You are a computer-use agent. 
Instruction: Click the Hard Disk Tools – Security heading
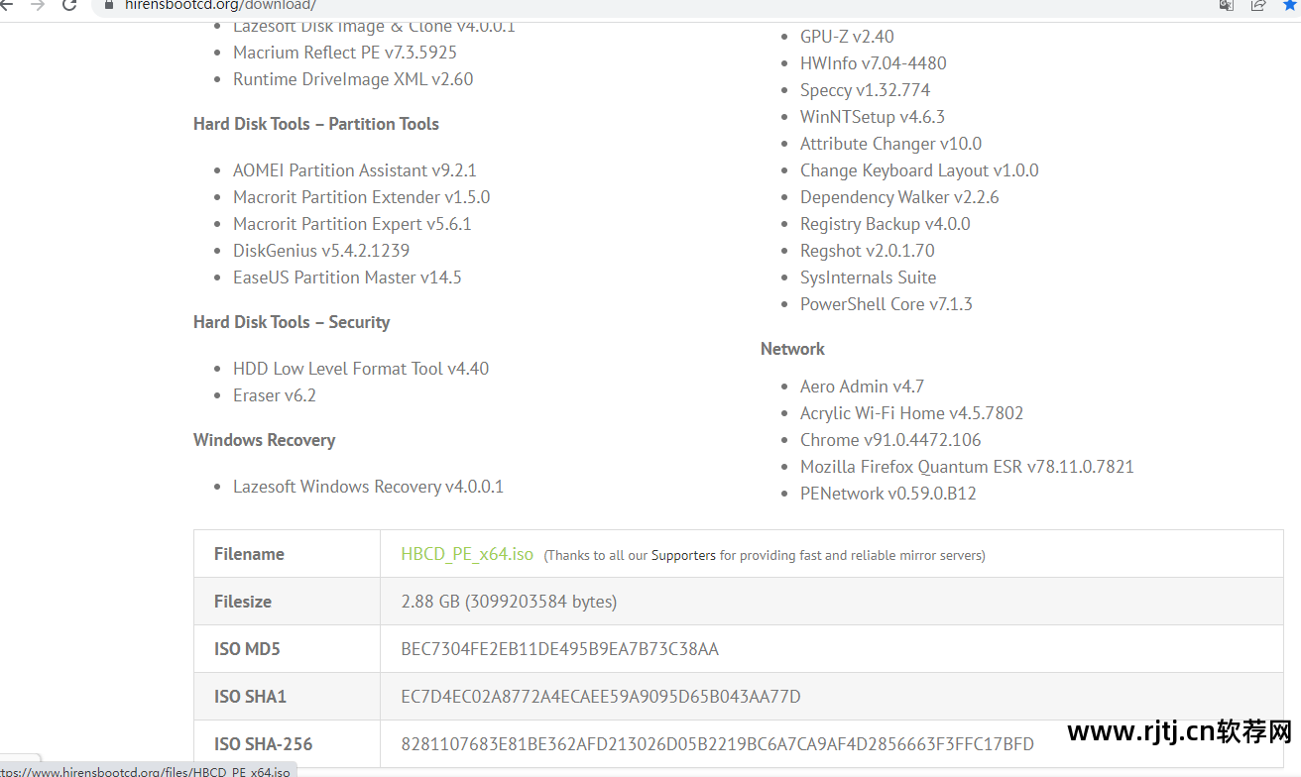click(292, 322)
